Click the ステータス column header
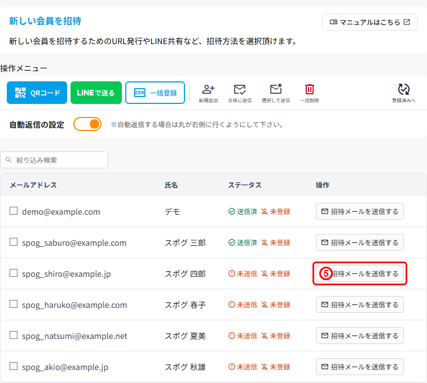This screenshot has height=383, width=427. pos(245,185)
